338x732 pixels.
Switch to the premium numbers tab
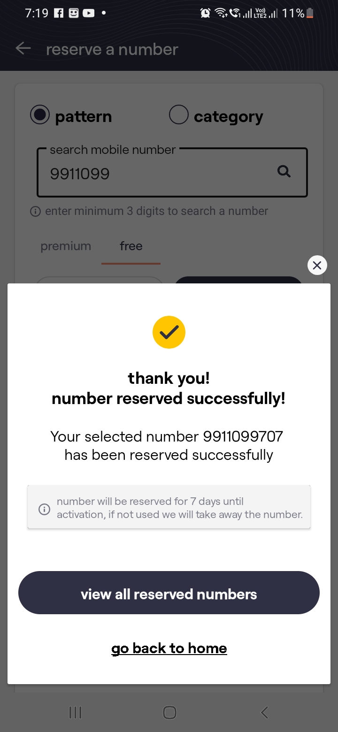tap(66, 246)
